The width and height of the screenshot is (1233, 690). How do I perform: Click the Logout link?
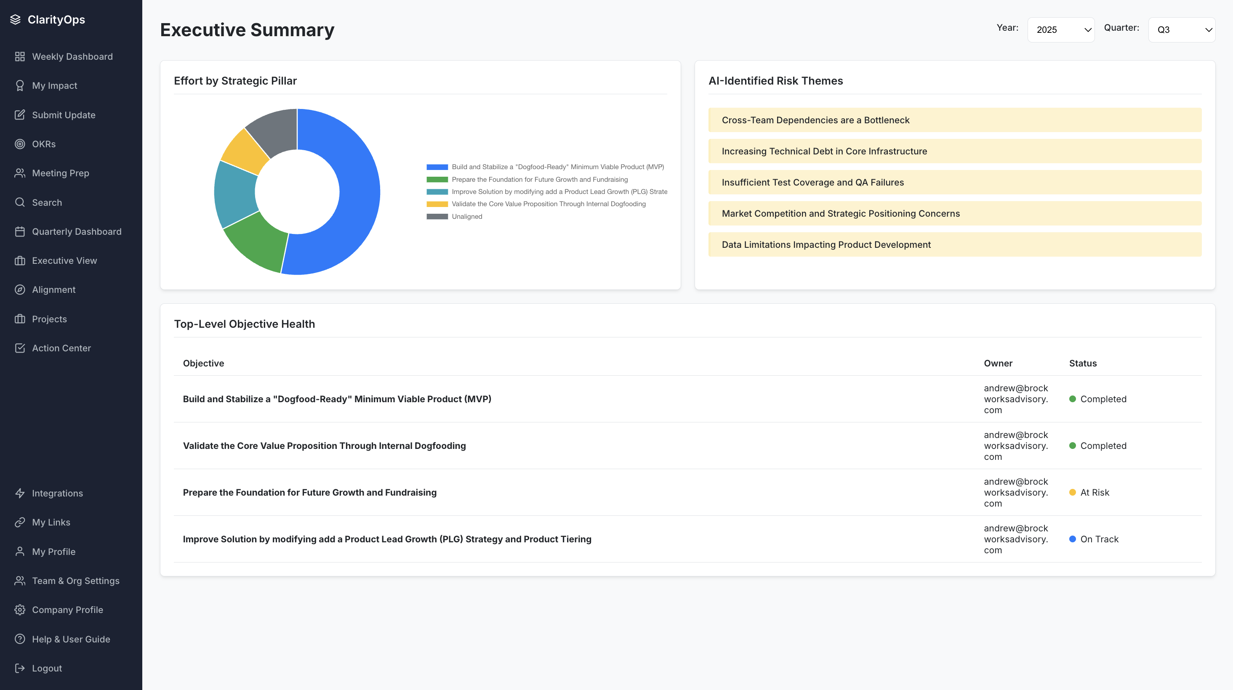click(46, 668)
